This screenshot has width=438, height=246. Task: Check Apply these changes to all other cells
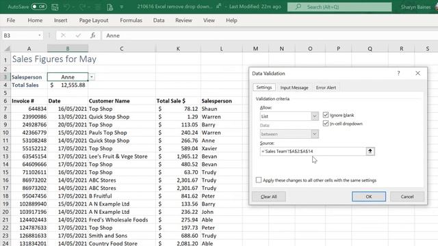[x=259, y=180]
